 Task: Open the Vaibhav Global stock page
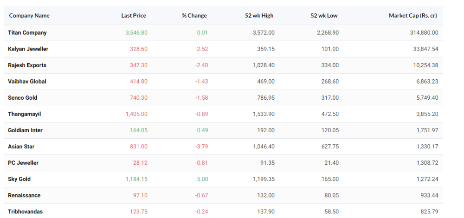click(x=27, y=82)
